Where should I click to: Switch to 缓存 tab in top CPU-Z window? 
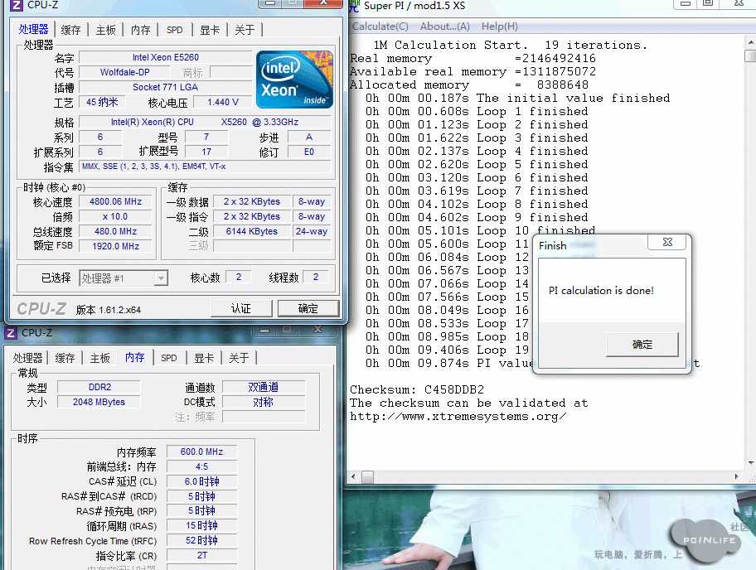71,30
